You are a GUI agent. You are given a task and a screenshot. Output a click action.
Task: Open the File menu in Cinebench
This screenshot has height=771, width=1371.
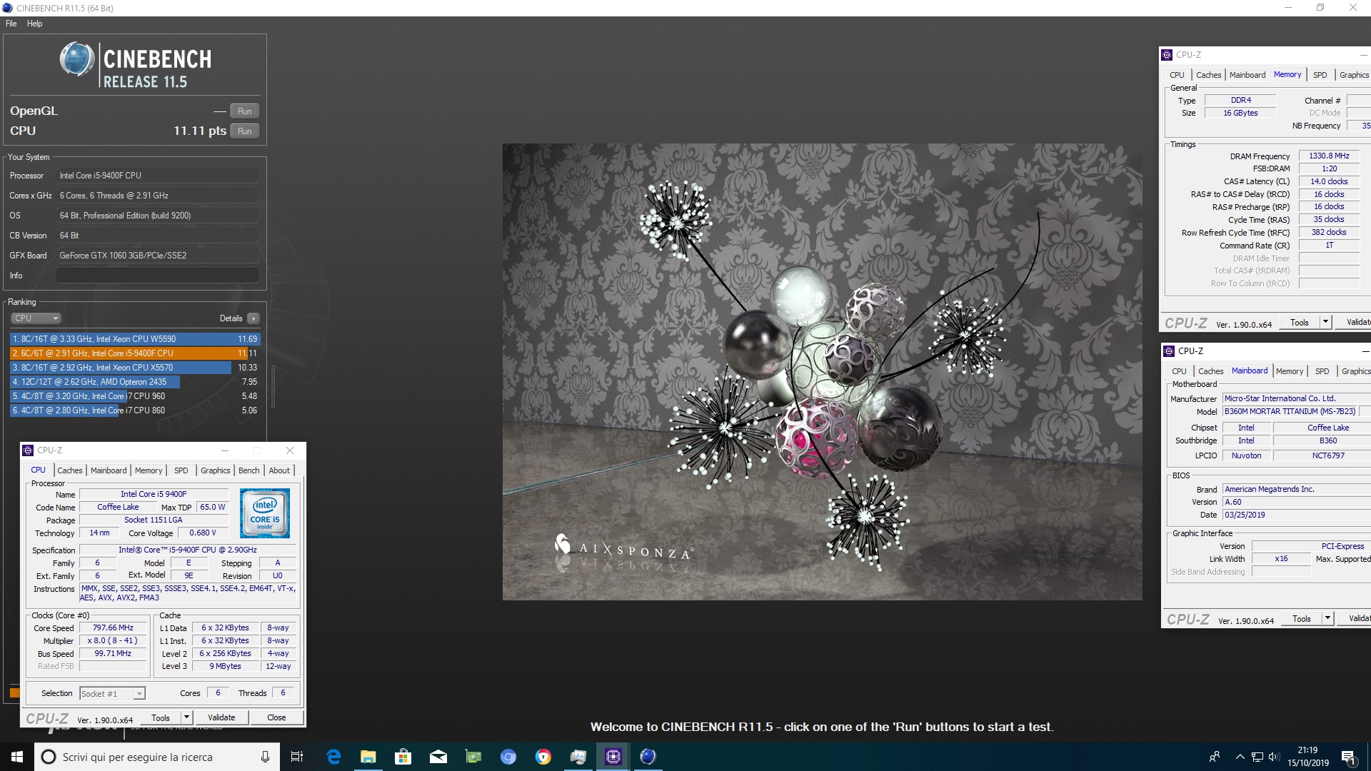[x=11, y=24]
